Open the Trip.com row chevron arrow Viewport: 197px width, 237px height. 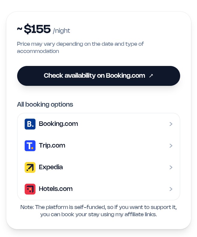pyautogui.click(x=171, y=146)
